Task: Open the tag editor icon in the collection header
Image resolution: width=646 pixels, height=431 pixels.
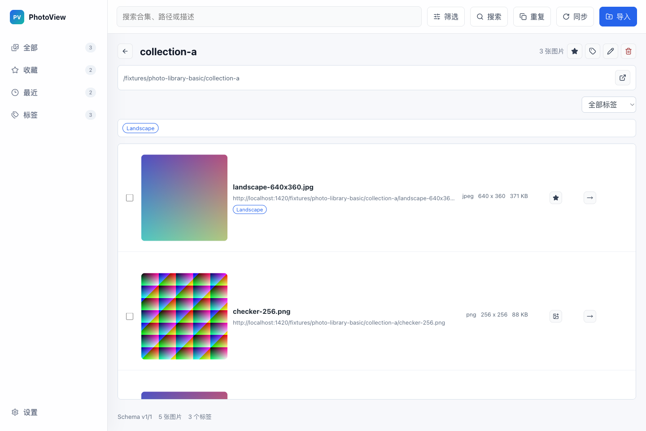Action: coord(593,51)
